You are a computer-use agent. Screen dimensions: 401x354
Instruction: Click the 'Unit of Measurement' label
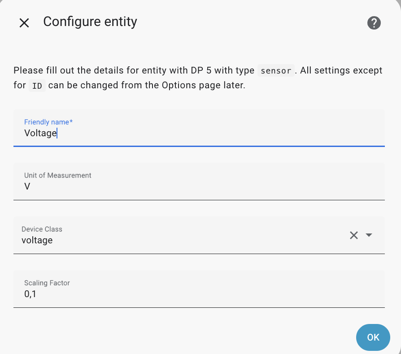point(57,175)
